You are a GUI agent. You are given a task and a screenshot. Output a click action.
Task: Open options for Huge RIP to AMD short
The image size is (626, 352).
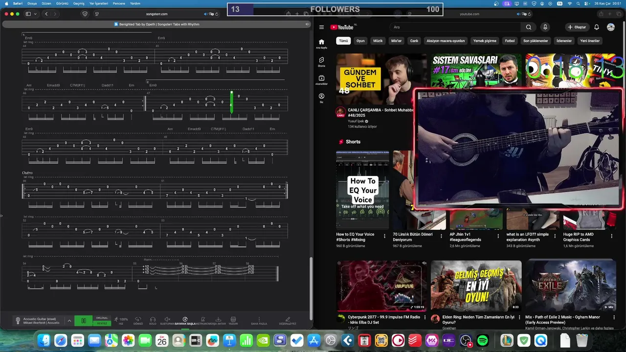tap(612, 236)
